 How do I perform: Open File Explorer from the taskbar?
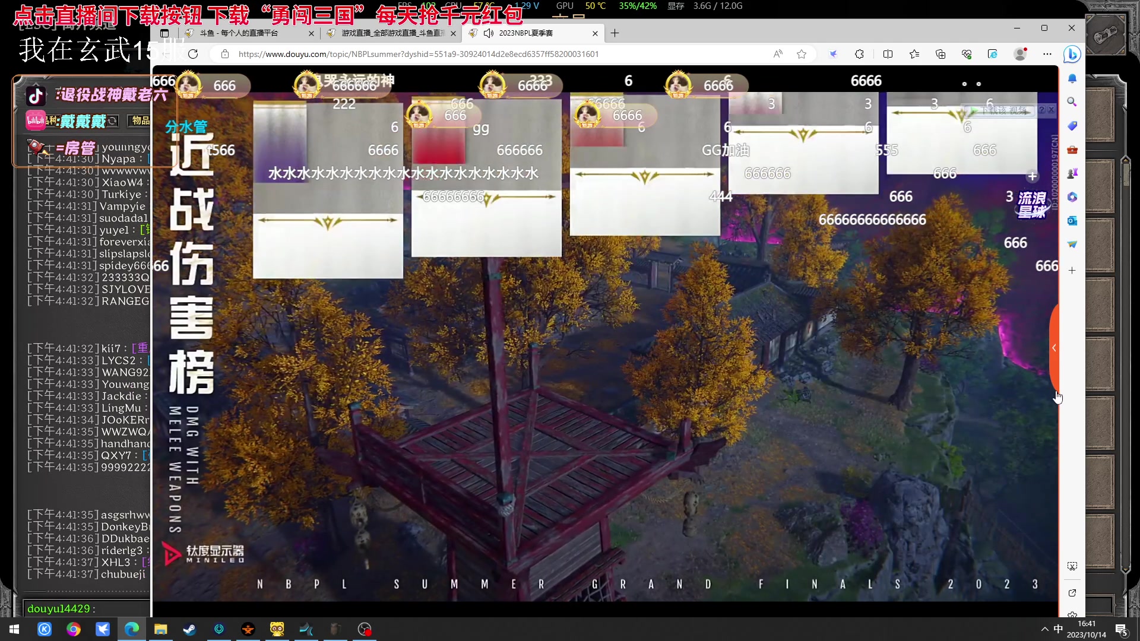[160, 629]
